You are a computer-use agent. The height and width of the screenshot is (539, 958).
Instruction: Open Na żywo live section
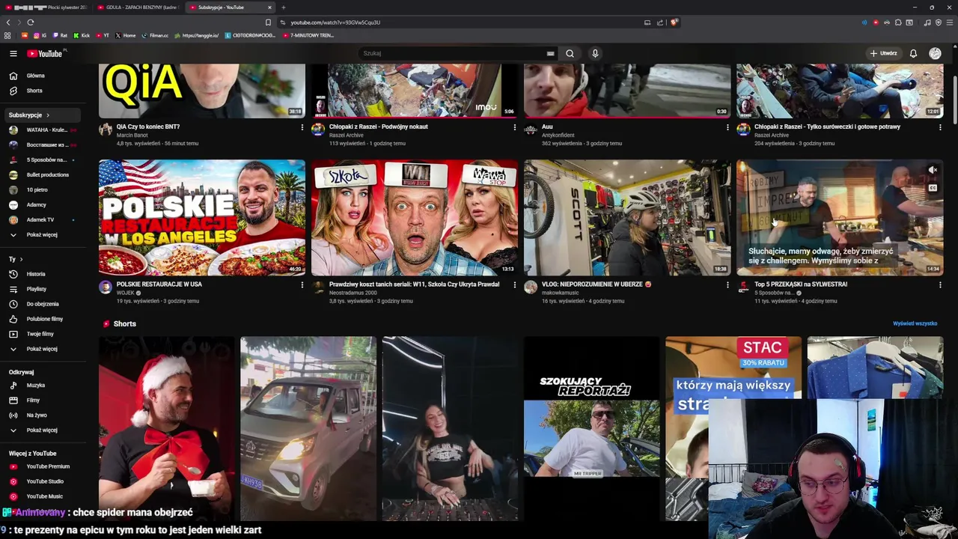pyautogui.click(x=41, y=415)
